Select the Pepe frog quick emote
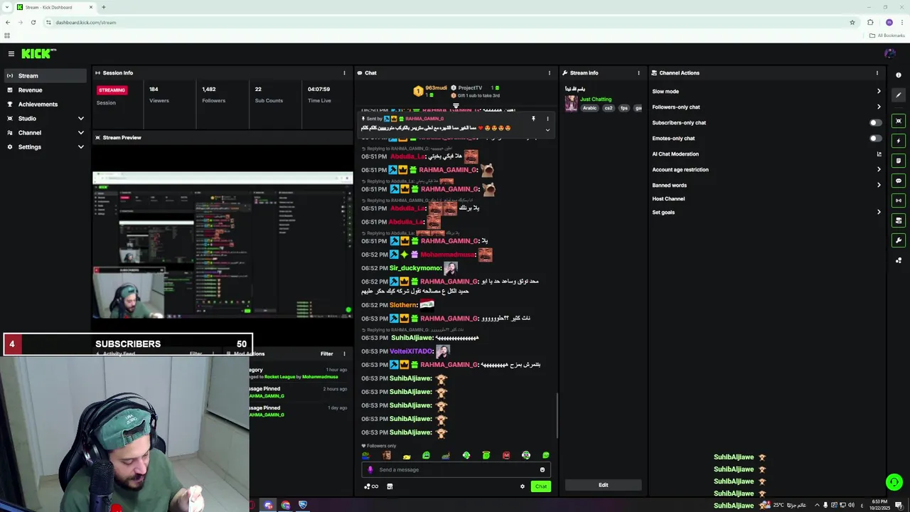Screen dimensions: 910x512 366,455
